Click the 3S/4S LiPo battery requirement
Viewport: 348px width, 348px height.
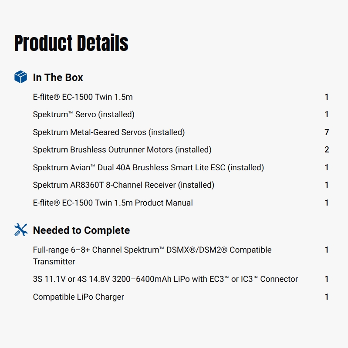point(166,279)
